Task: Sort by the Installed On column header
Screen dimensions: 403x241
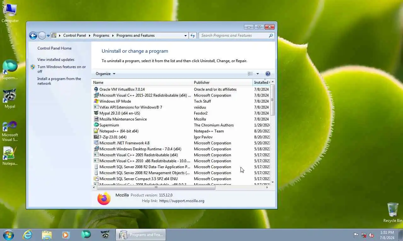Action: click(x=261, y=83)
